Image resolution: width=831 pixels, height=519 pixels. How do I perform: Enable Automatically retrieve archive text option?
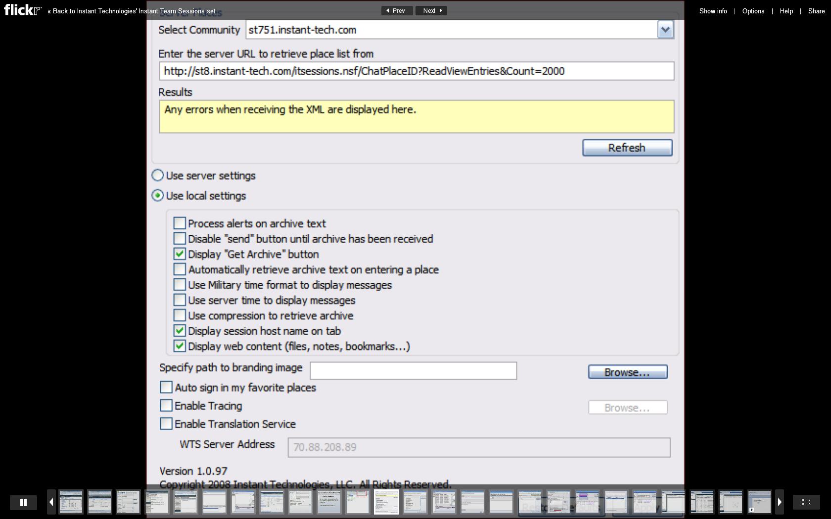180,269
